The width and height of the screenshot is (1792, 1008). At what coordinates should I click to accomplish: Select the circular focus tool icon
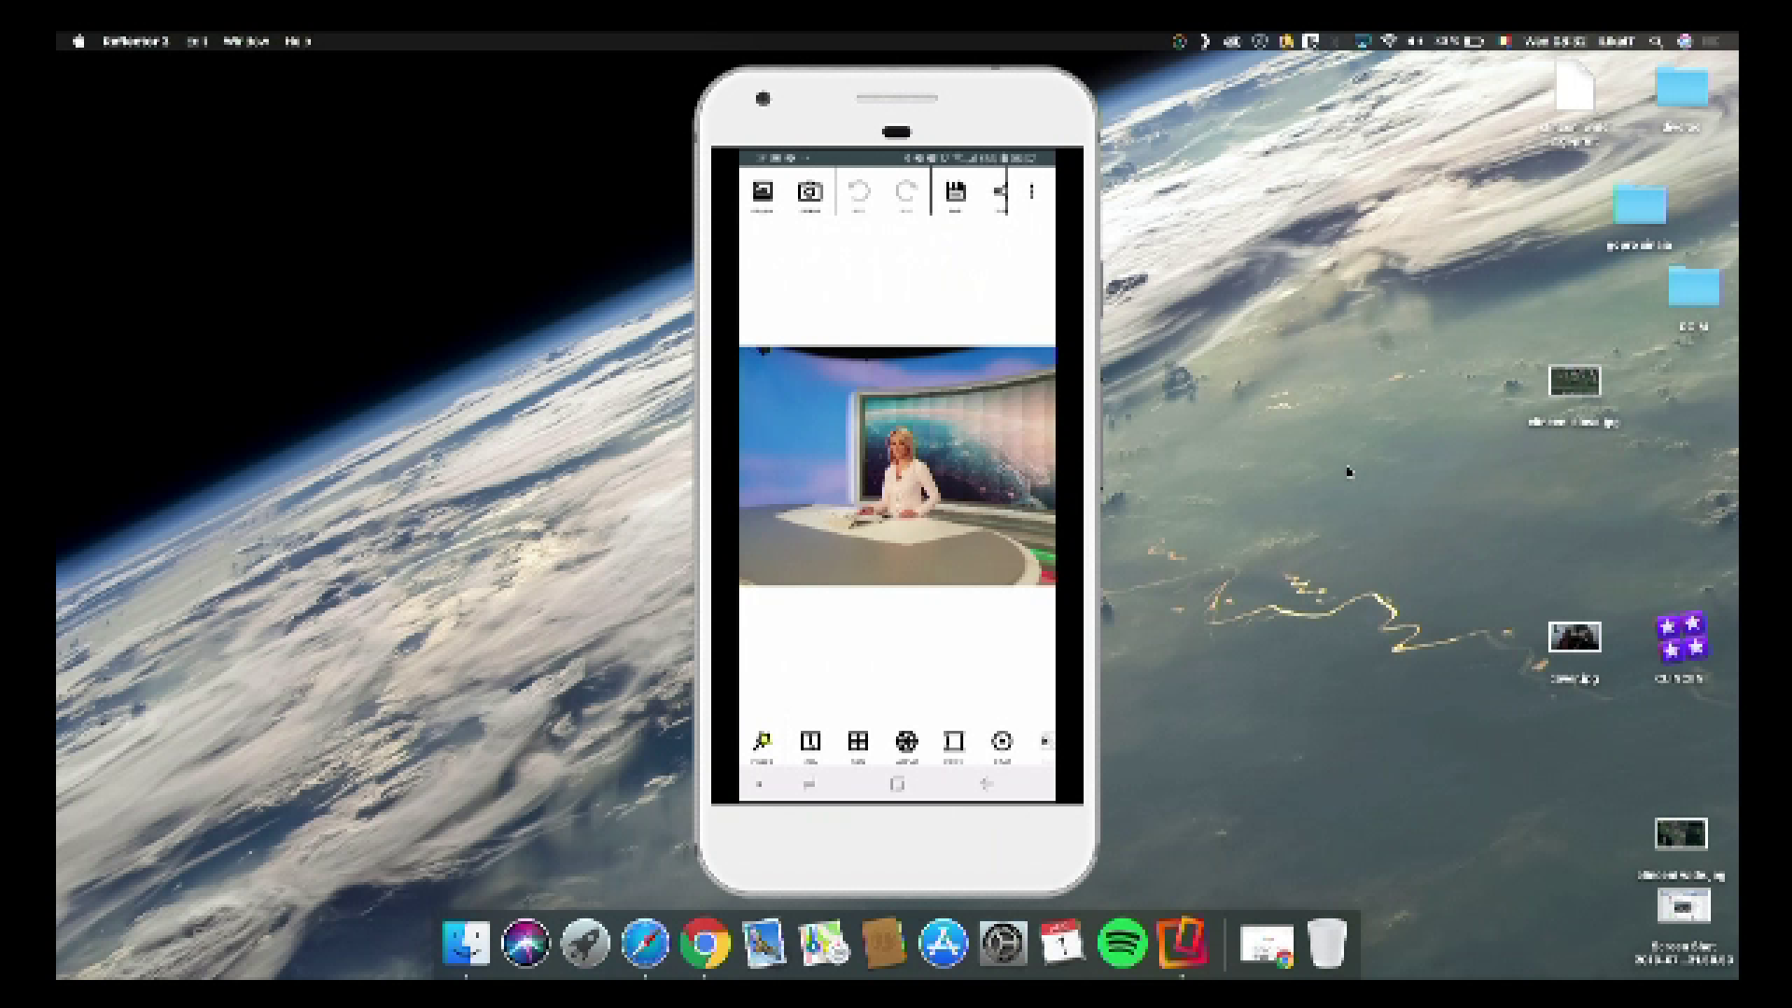pyautogui.click(x=1001, y=742)
